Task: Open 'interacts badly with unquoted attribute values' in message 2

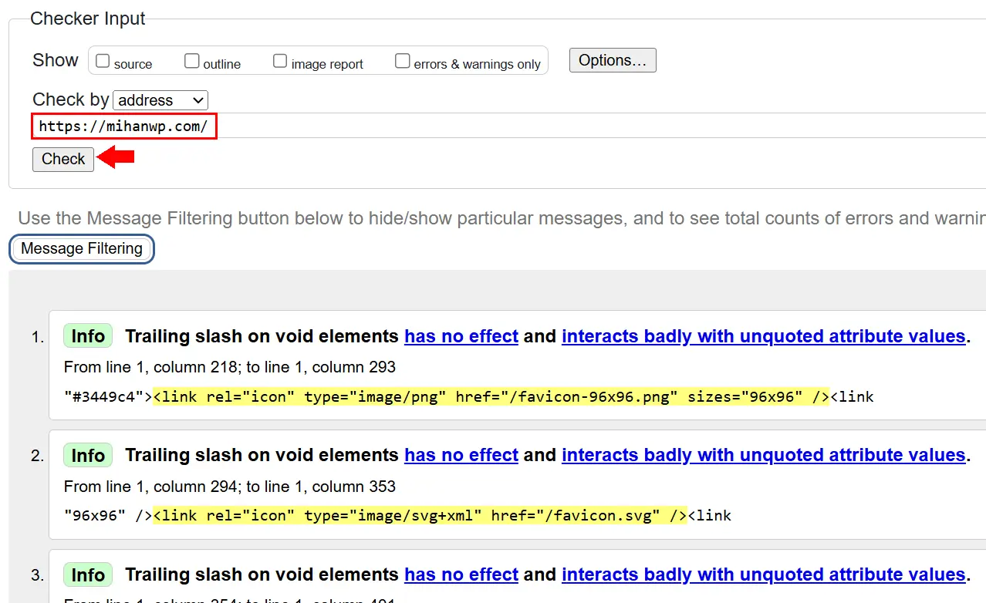Action: click(x=764, y=456)
